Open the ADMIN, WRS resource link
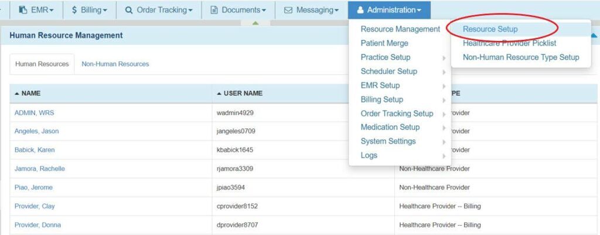 (x=34, y=113)
